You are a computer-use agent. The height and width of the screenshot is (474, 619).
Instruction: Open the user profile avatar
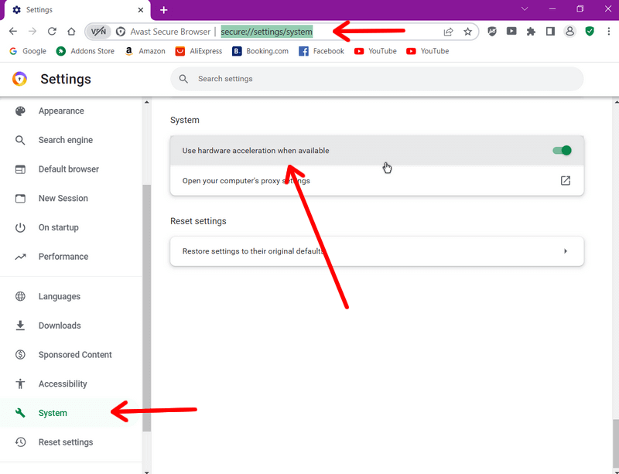569,31
